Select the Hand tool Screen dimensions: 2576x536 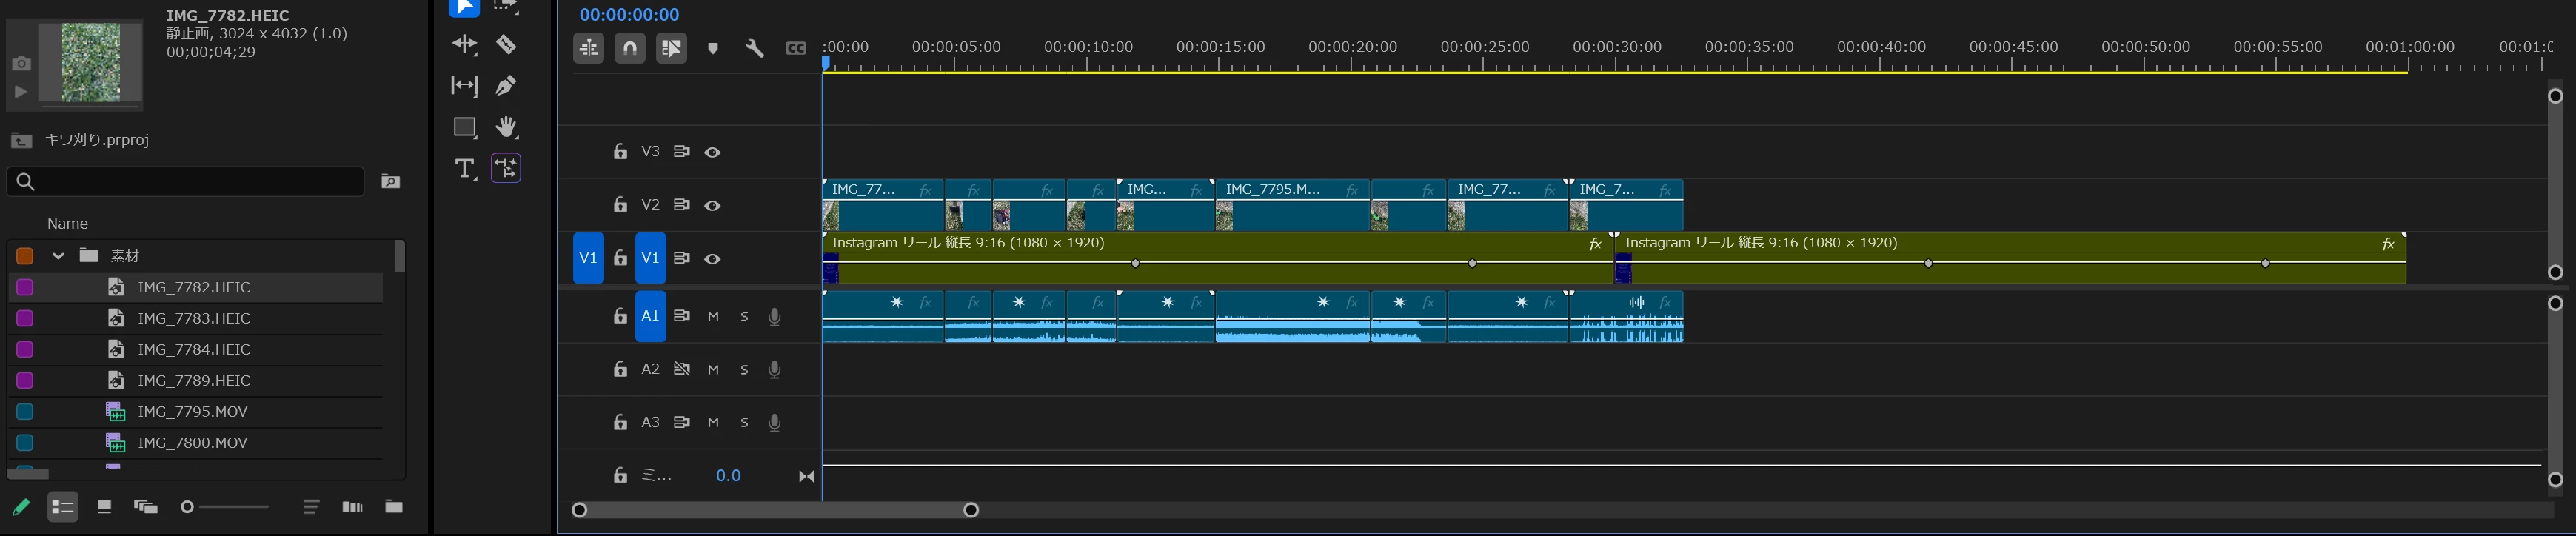506,127
